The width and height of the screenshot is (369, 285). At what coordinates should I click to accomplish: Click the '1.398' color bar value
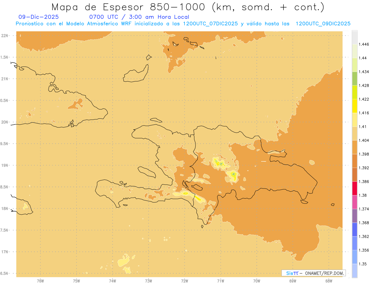[364, 154]
